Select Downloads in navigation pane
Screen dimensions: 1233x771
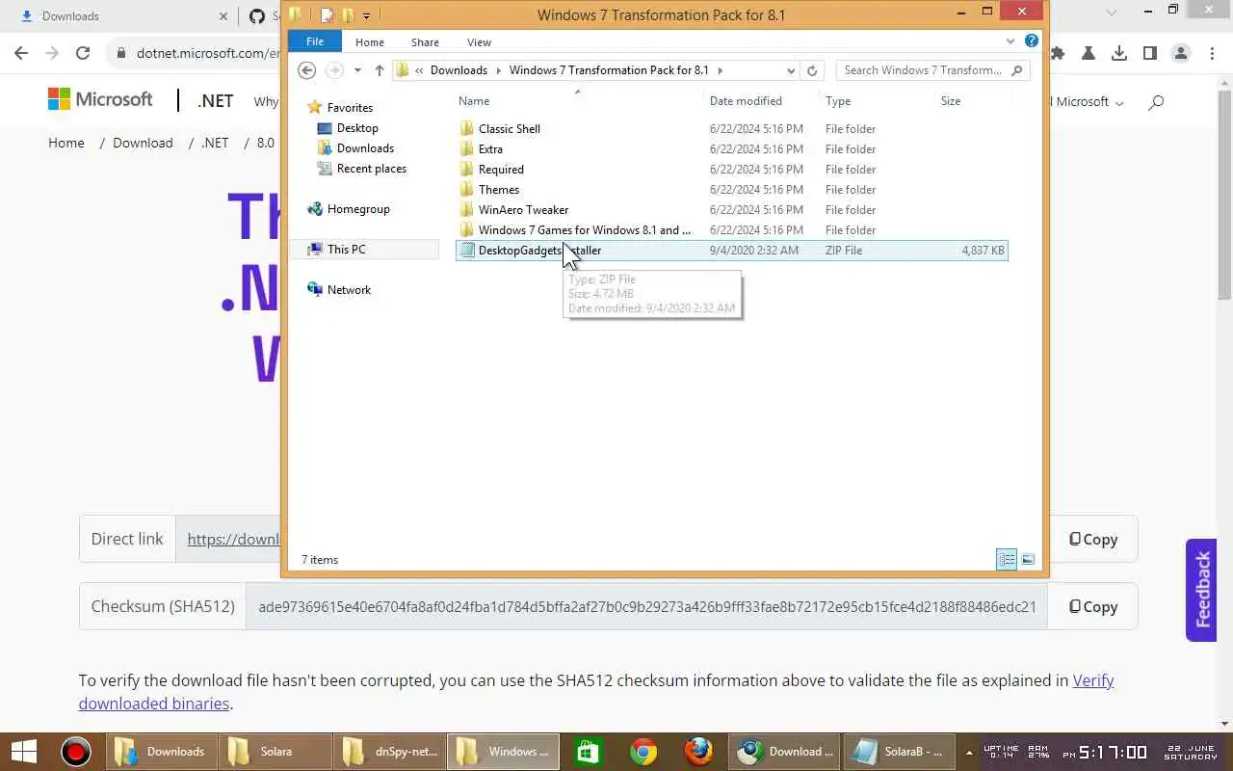(x=365, y=148)
